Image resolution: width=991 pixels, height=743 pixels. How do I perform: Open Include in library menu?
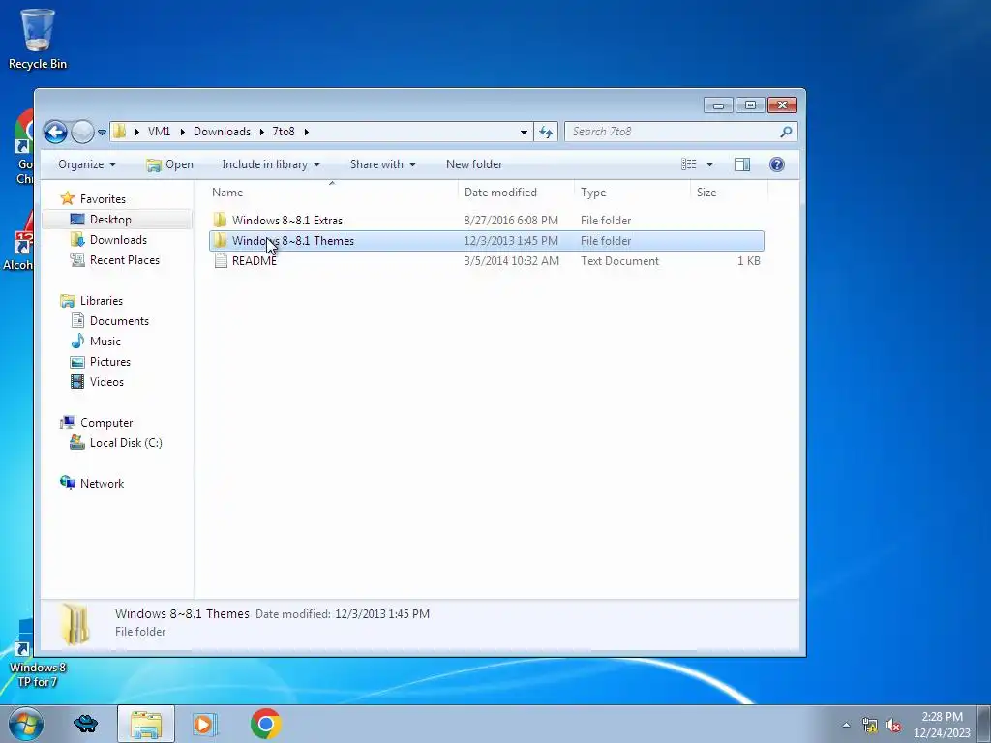click(271, 164)
